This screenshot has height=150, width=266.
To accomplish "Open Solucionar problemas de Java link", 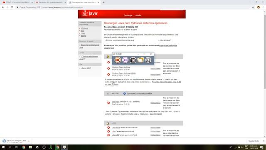I will pos(89,46).
